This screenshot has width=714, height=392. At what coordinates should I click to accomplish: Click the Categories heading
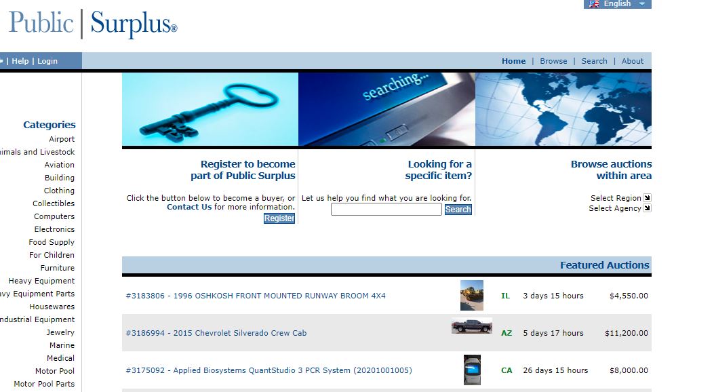click(x=49, y=125)
